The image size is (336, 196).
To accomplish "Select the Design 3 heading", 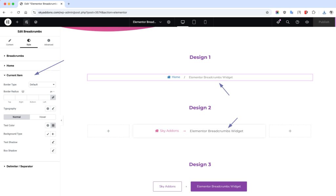I will pyautogui.click(x=200, y=164).
